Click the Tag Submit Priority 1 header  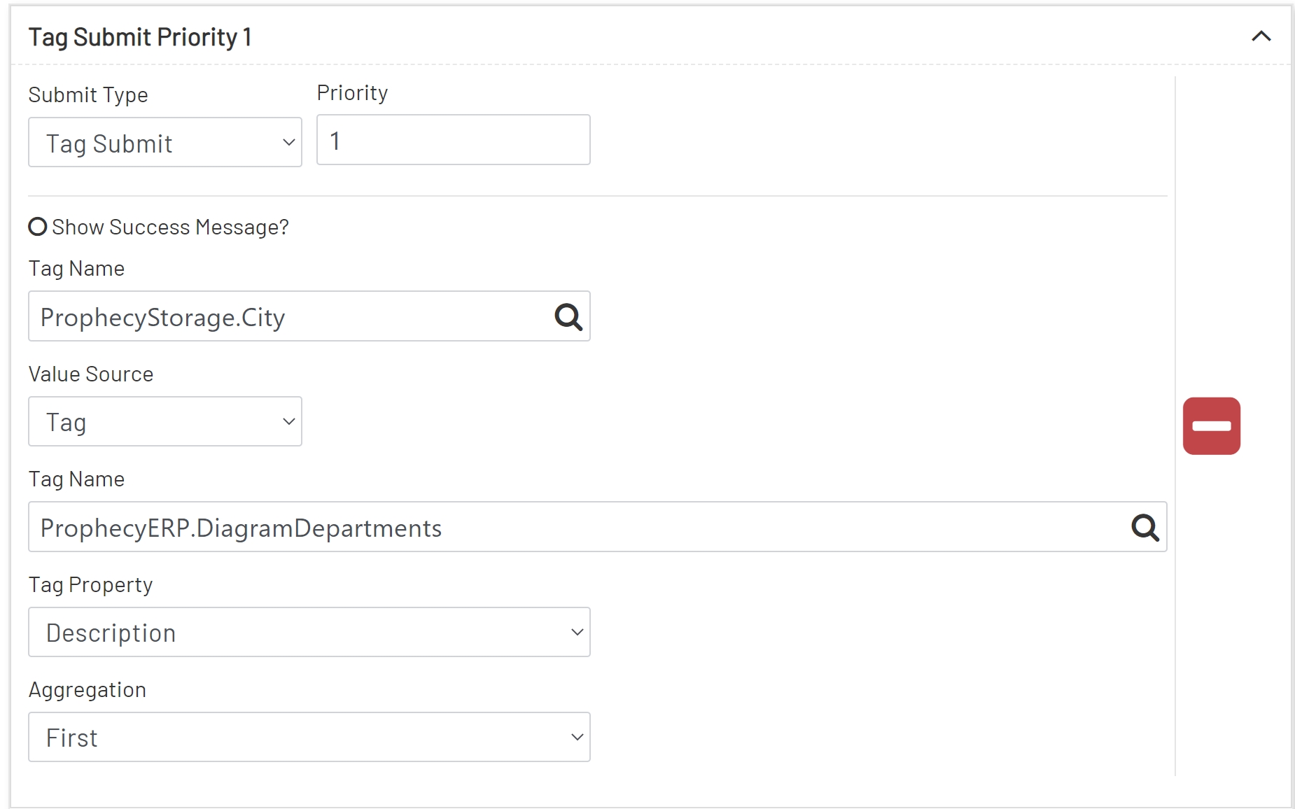pos(140,36)
